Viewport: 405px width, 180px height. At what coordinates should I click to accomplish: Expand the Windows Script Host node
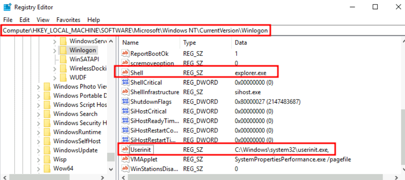39,105
